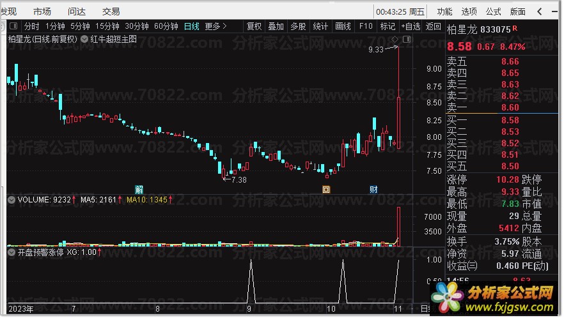This screenshot has width=564, height=318.
Task: Open the 交易 menu
Action: pyautogui.click(x=111, y=11)
